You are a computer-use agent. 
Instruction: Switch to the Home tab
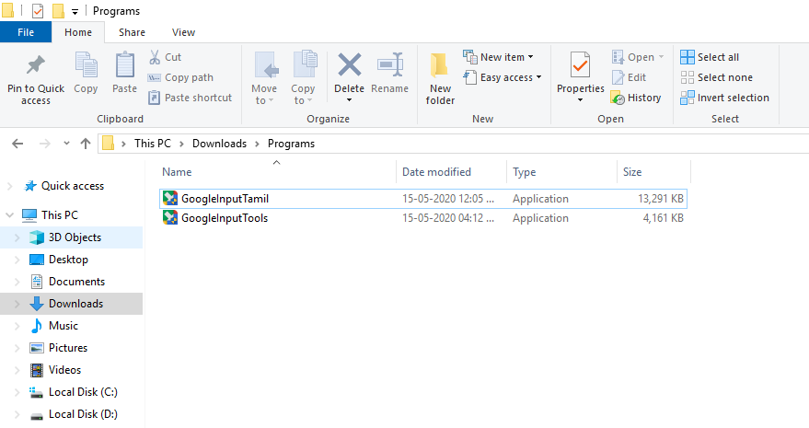pos(78,32)
